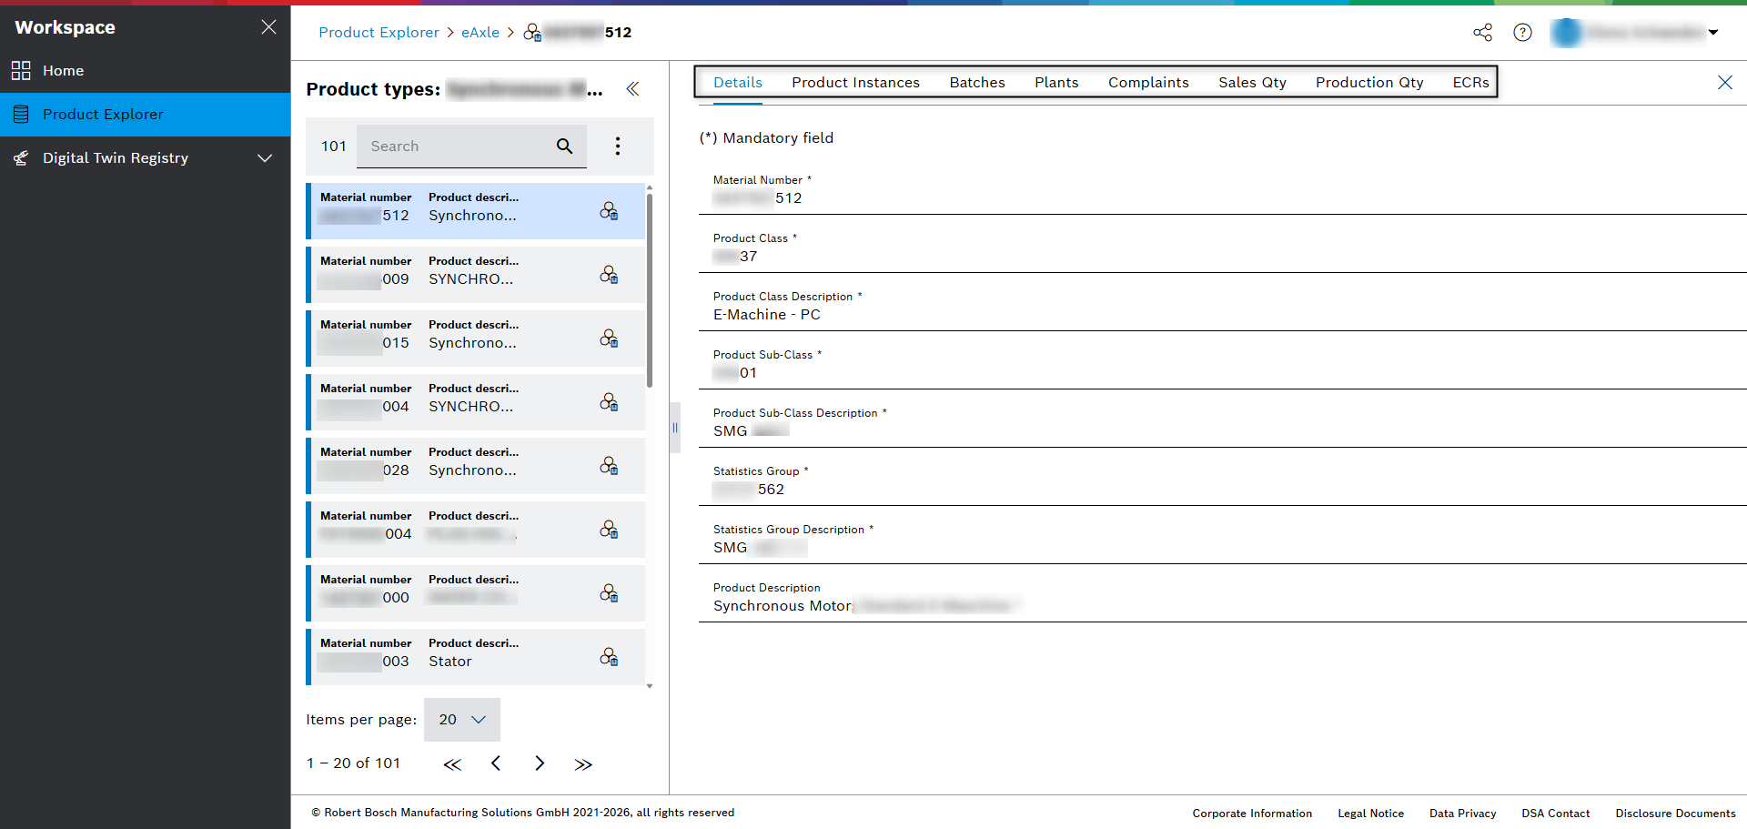Open Data Privacy footer link

click(1462, 814)
